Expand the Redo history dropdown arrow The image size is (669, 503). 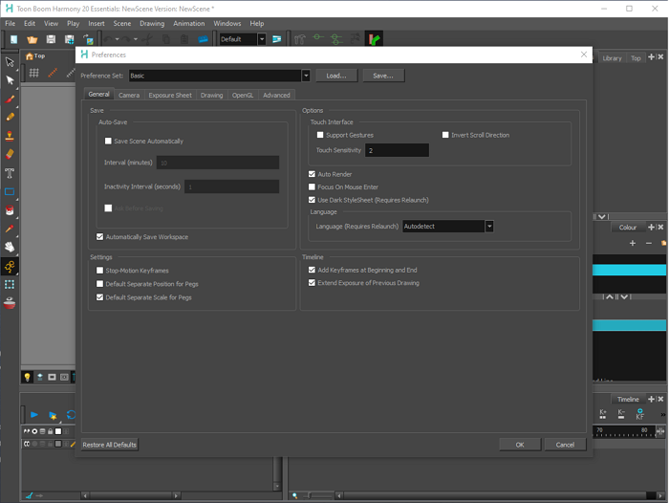click(x=136, y=39)
